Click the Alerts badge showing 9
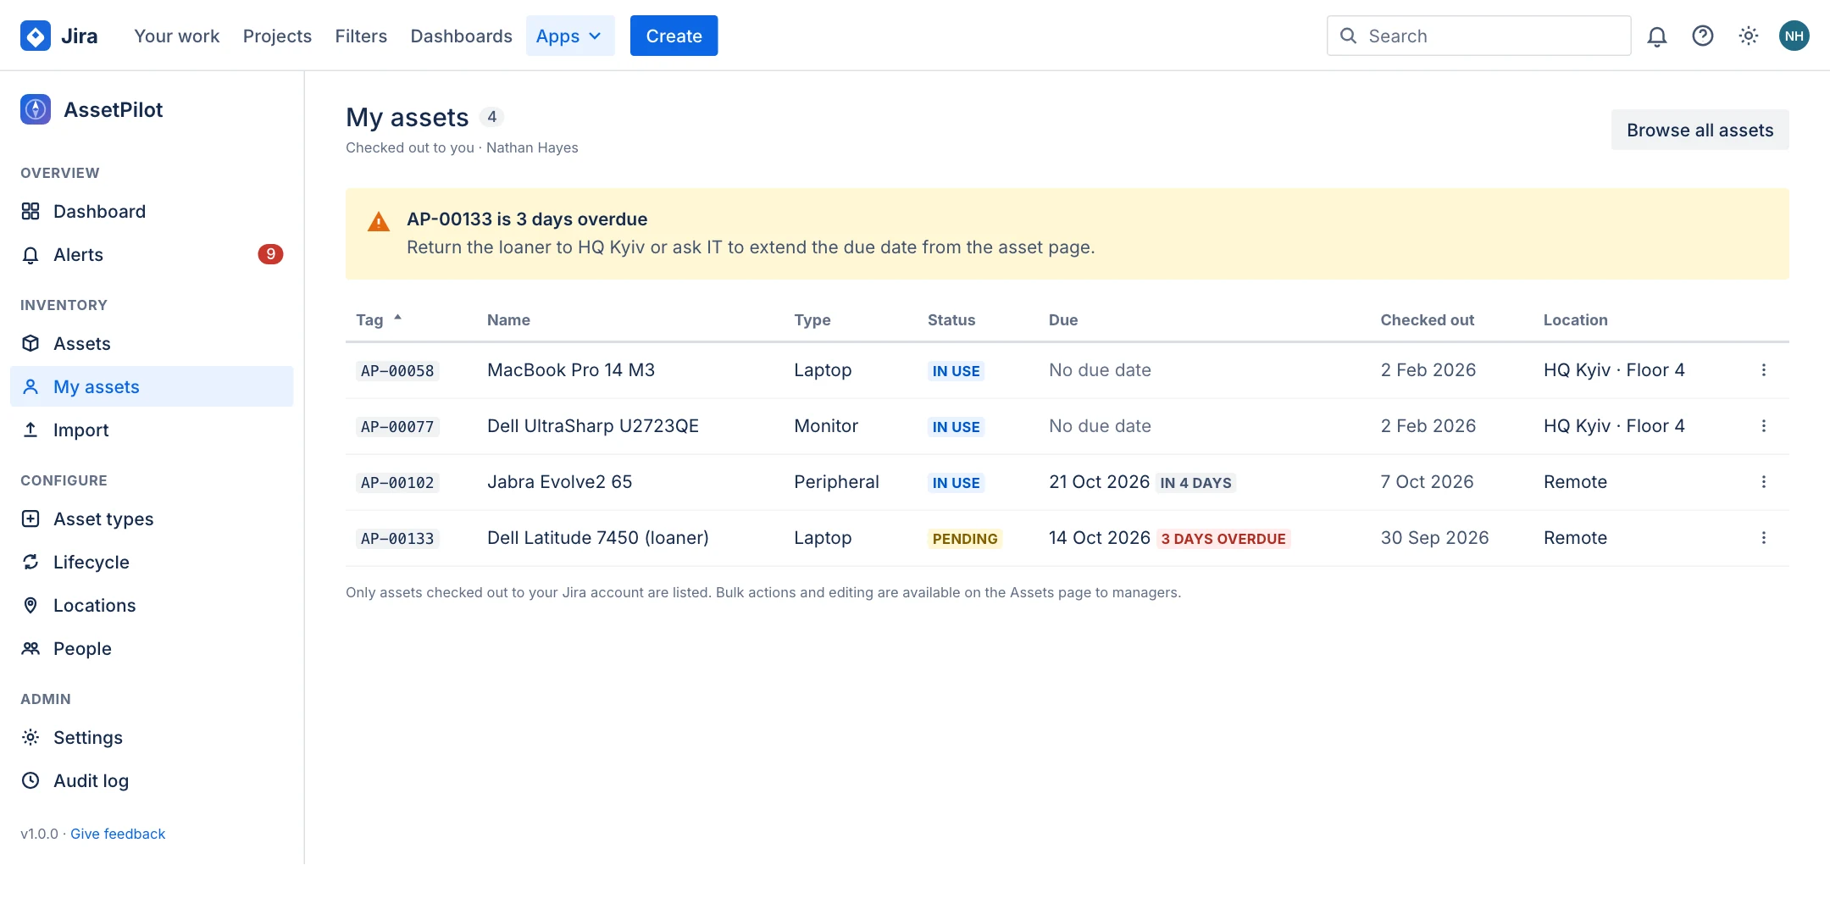Viewport: 1830px width, 915px height. [270, 254]
